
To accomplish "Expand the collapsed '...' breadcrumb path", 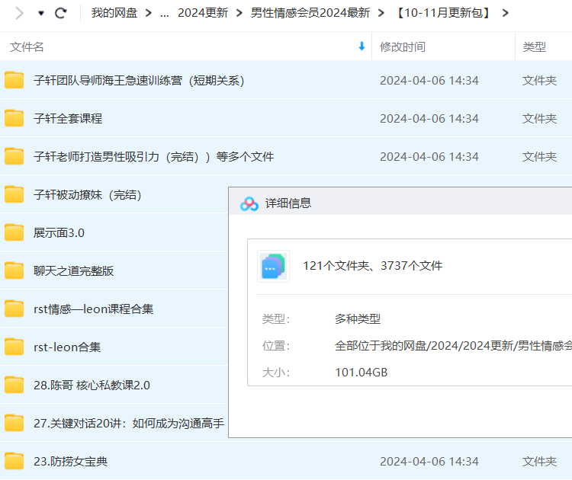I will pyautogui.click(x=164, y=13).
